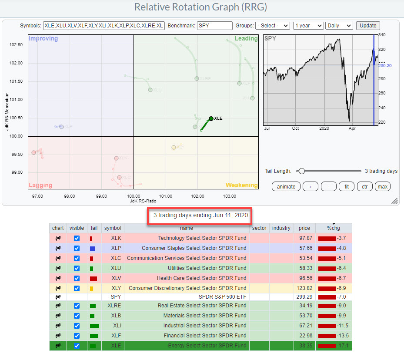Open the 1 year period dropdown
This screenshot has height=357, width=404.
tap(308, 26)
